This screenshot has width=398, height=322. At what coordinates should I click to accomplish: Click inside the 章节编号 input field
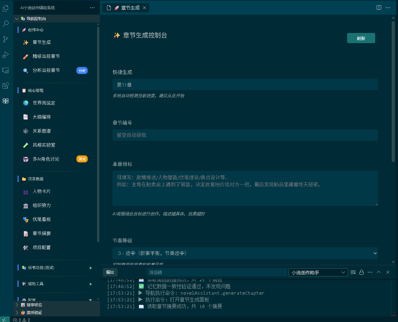tap(245, 135)
